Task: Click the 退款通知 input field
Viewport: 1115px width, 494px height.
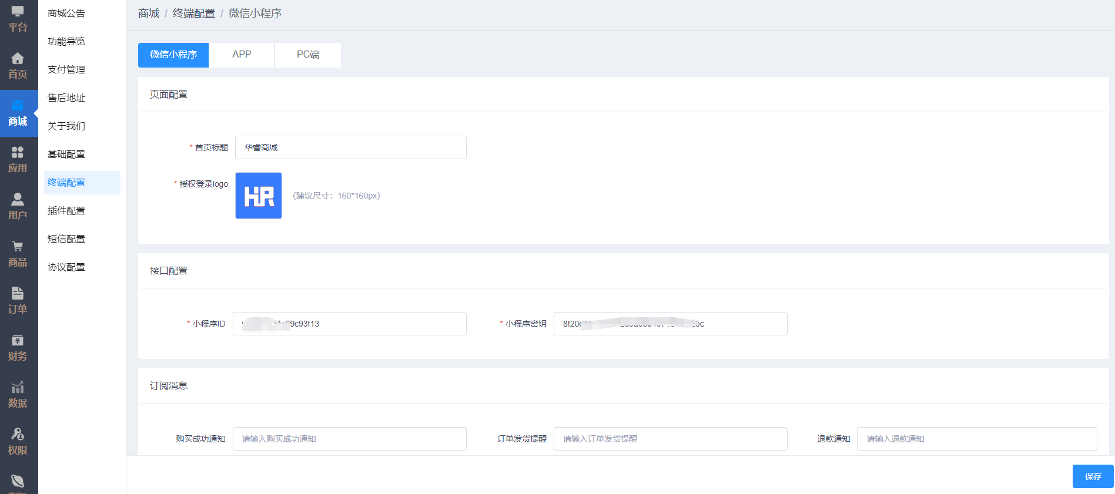Action: 976,439
